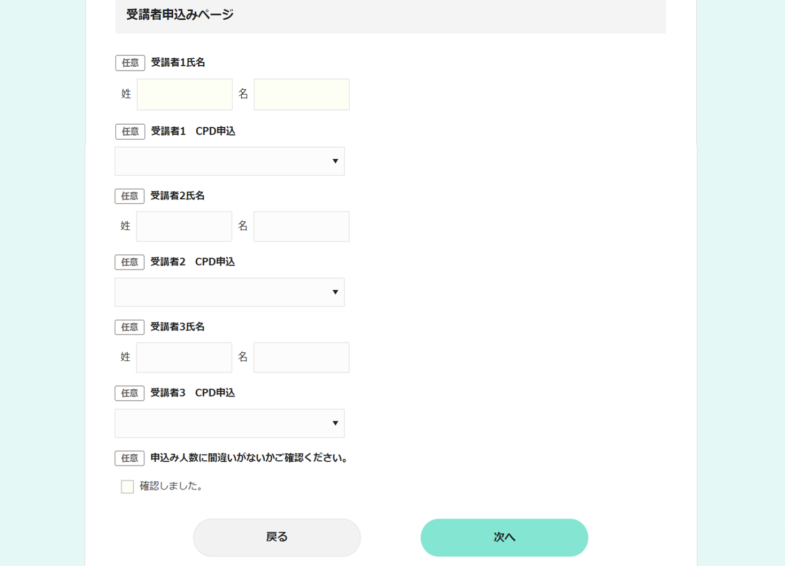Click the 任意 badge beside 受講者1氏名
Image resolution: width=785 pixels, height=566 pixels.
coord(129,63)
